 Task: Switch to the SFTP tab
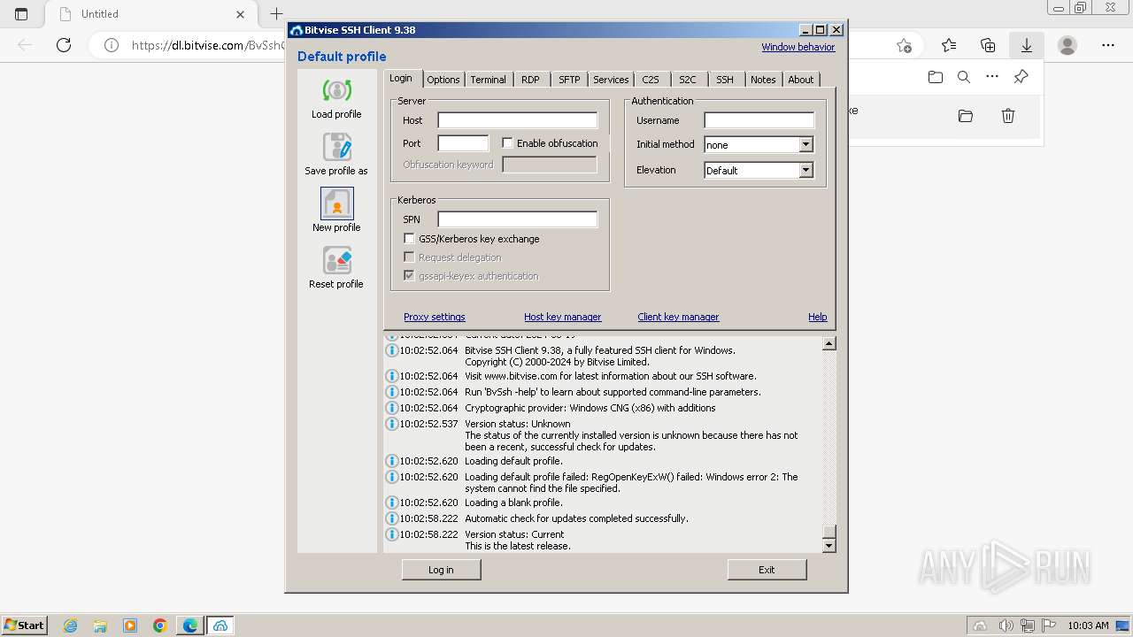569,80
